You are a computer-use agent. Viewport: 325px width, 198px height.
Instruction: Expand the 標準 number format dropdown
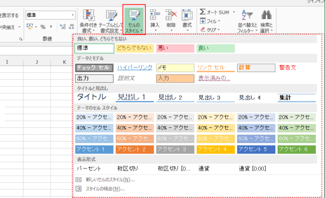(x=73, y=15)
